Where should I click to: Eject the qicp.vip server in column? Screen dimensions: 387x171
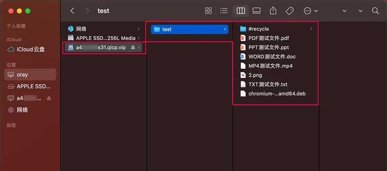pyautogui.click(x=133, y=47)
